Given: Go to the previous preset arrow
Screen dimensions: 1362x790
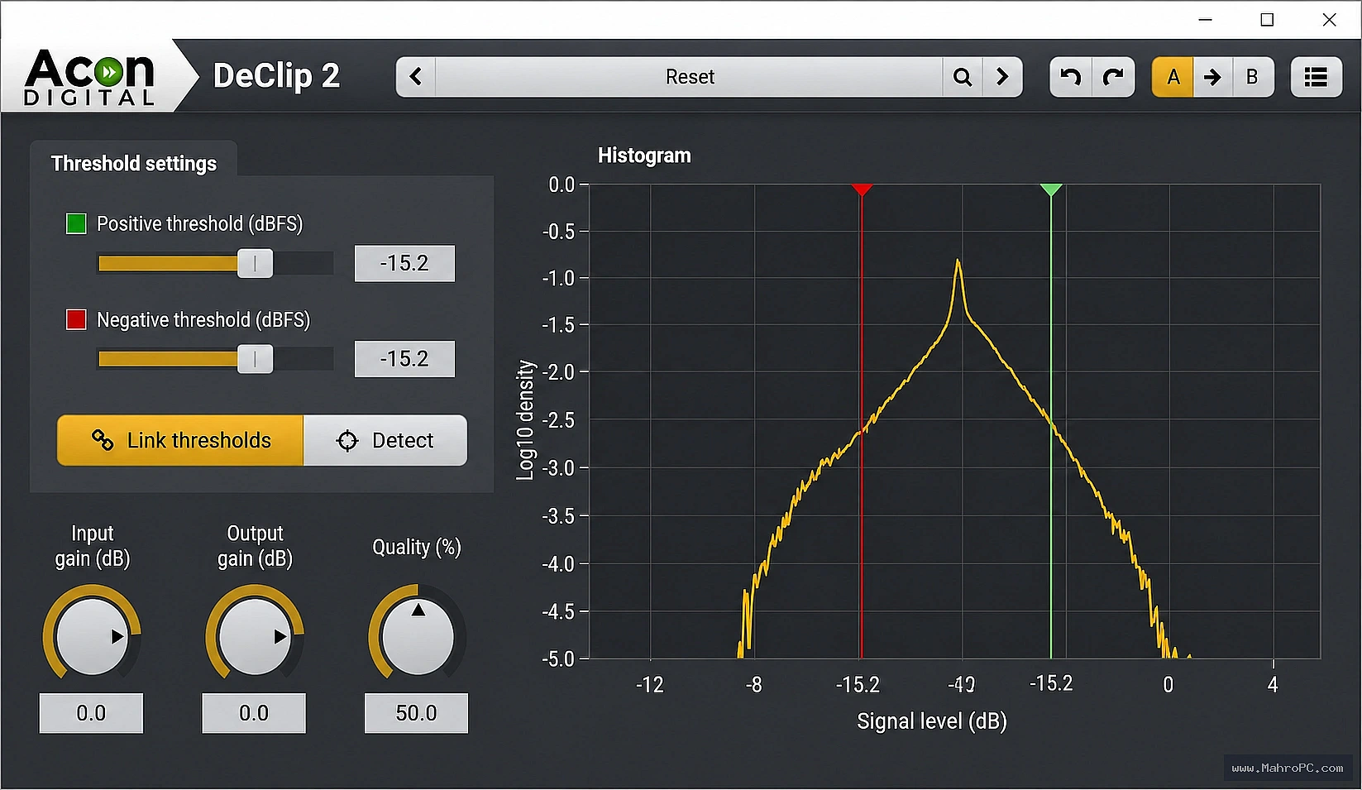Looking at the screenshot, I should tap(416, 77).
